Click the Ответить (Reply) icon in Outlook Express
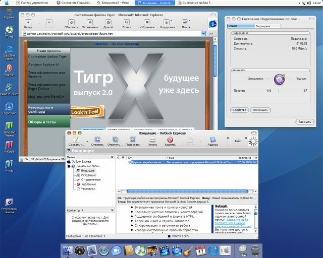Image resolution: width=323 pixels, height=258 pixels. tap(97, 140)
